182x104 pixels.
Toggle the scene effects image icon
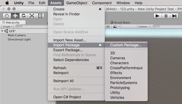coord(115,27)
